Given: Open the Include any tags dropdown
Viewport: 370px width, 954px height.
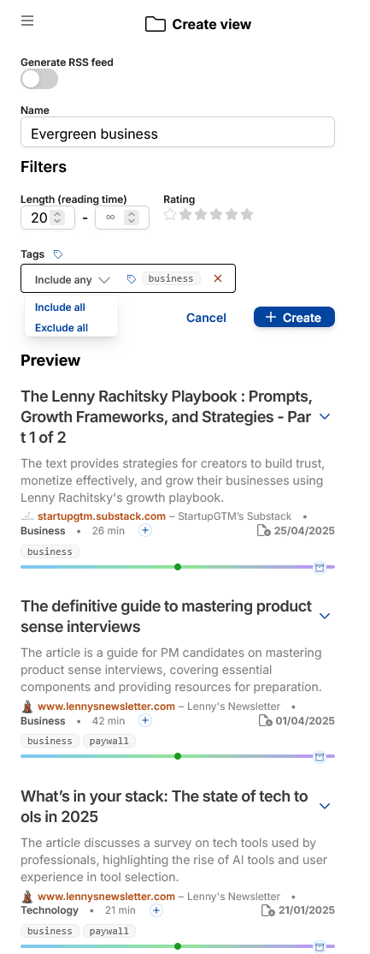Looking at the screenshot, I should click(x=73, y=280).
